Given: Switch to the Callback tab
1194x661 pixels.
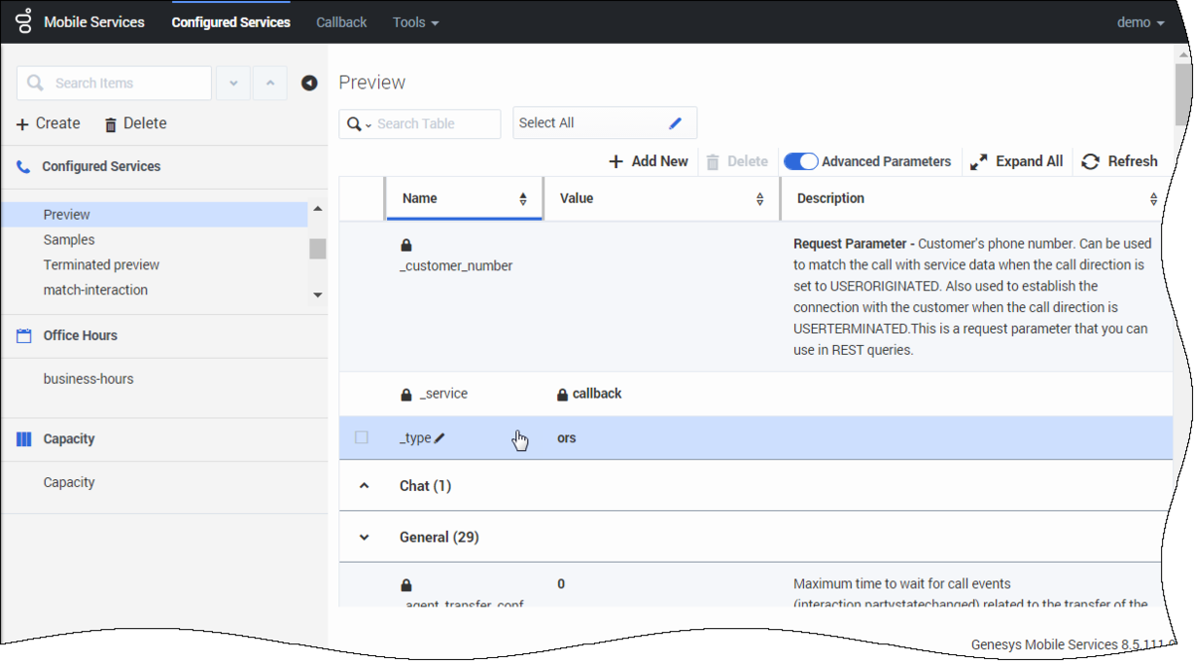Looking at the screenshot, I should pos(341,22).
